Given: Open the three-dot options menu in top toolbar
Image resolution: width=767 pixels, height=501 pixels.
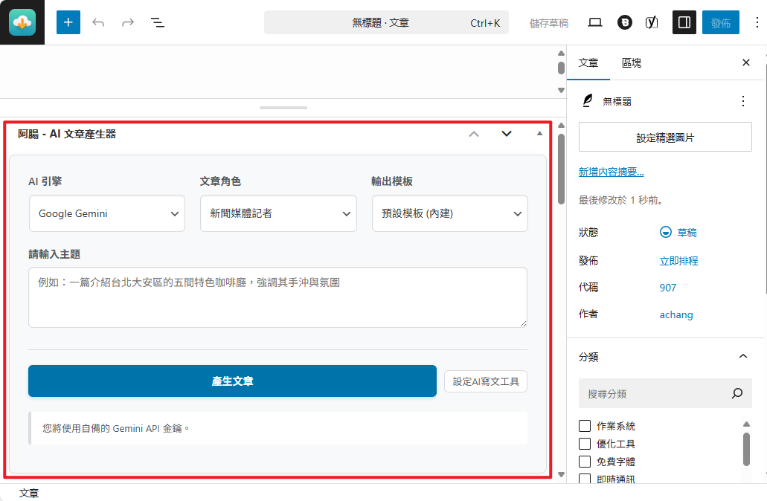Looking at the screenshot, I should click(757, 22).
